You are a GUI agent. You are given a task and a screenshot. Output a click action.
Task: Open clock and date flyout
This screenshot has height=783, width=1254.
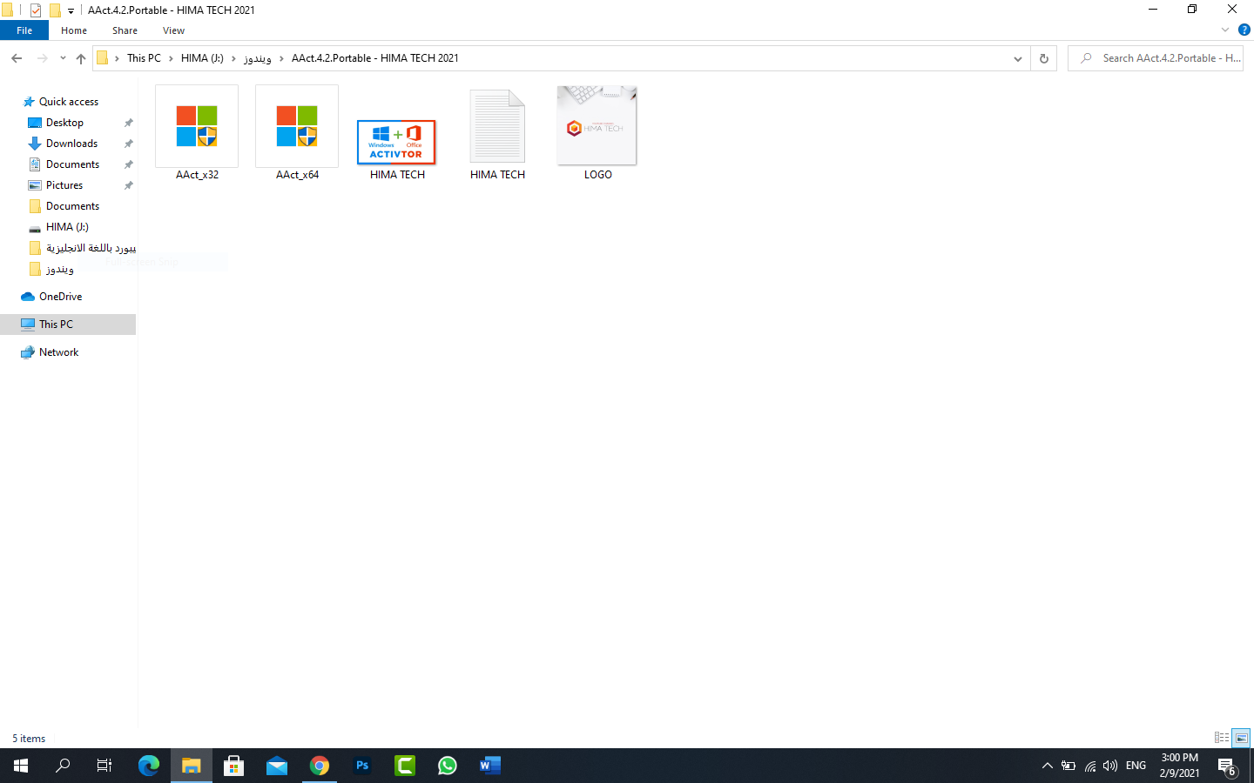1180,766
